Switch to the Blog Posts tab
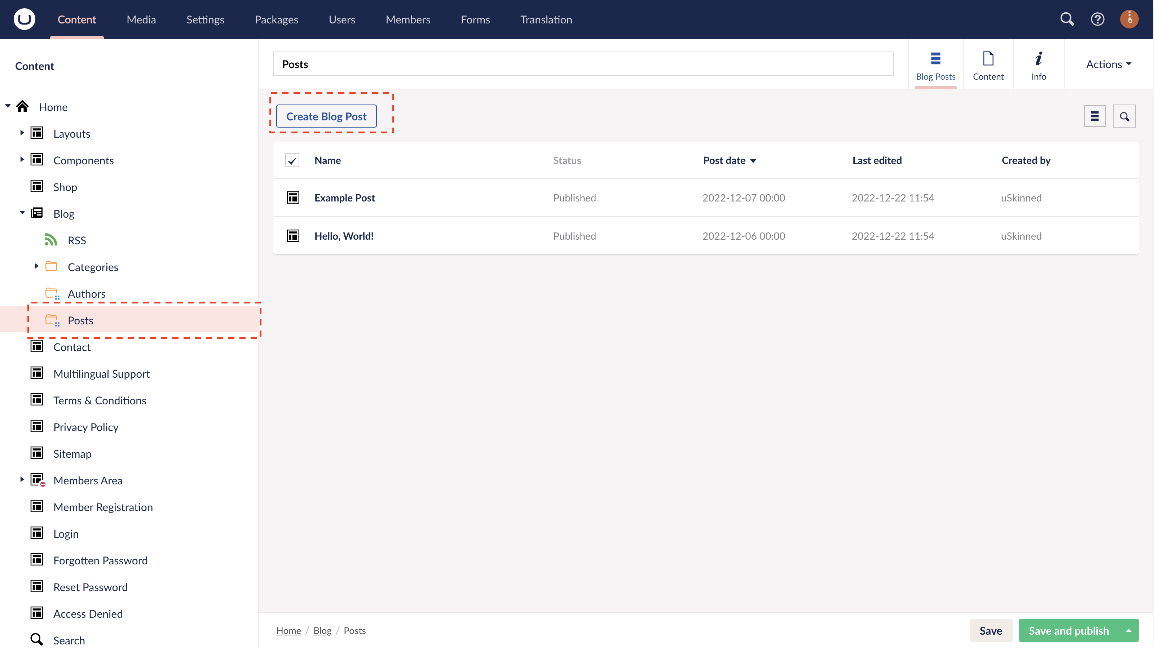 [x=935, y=65]
